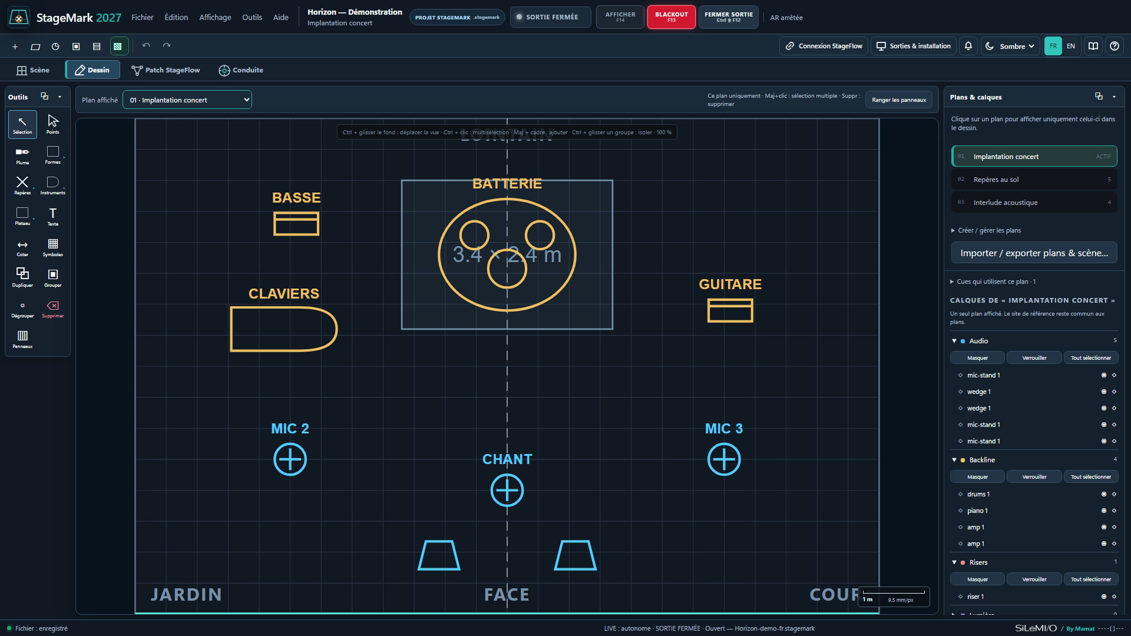This screenshot has width=1131, height=636.
Task: Click the red BLACKOUT button
Action: pos(672,17)
